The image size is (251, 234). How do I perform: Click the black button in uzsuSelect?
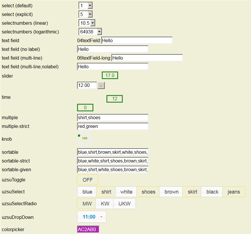click(x=212, y=192)
